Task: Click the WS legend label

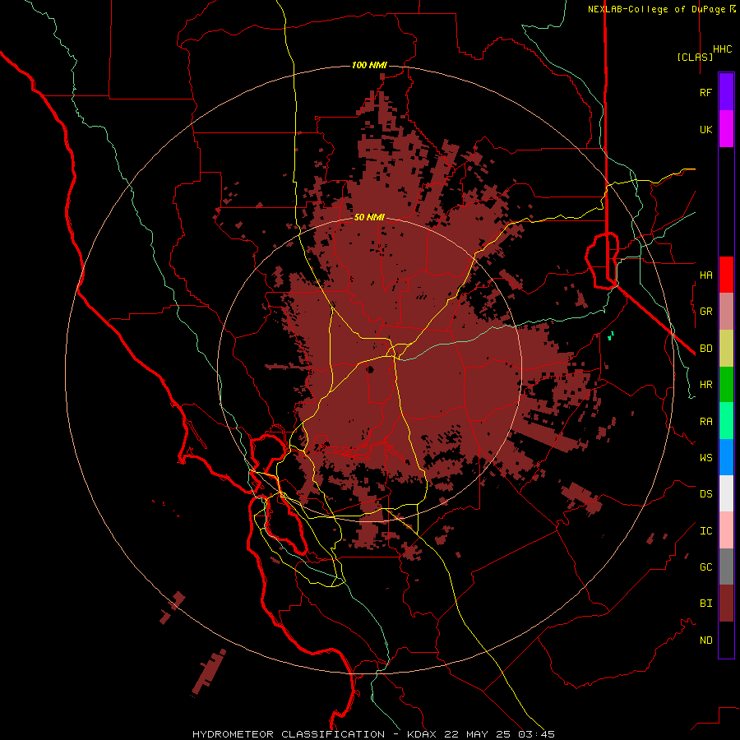Action: pyautogui.click(x=705, y=457)
